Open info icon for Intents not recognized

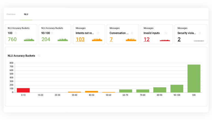[x=98, y=33]
